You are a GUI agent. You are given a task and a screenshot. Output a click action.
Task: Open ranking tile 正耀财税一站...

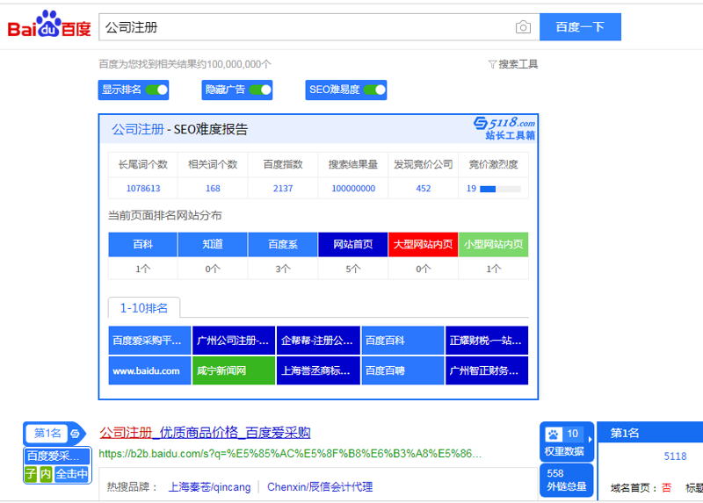(487, 341)
